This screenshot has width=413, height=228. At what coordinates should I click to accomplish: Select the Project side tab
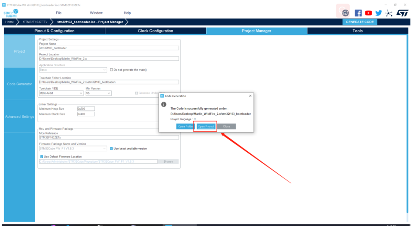coord(20,51)
